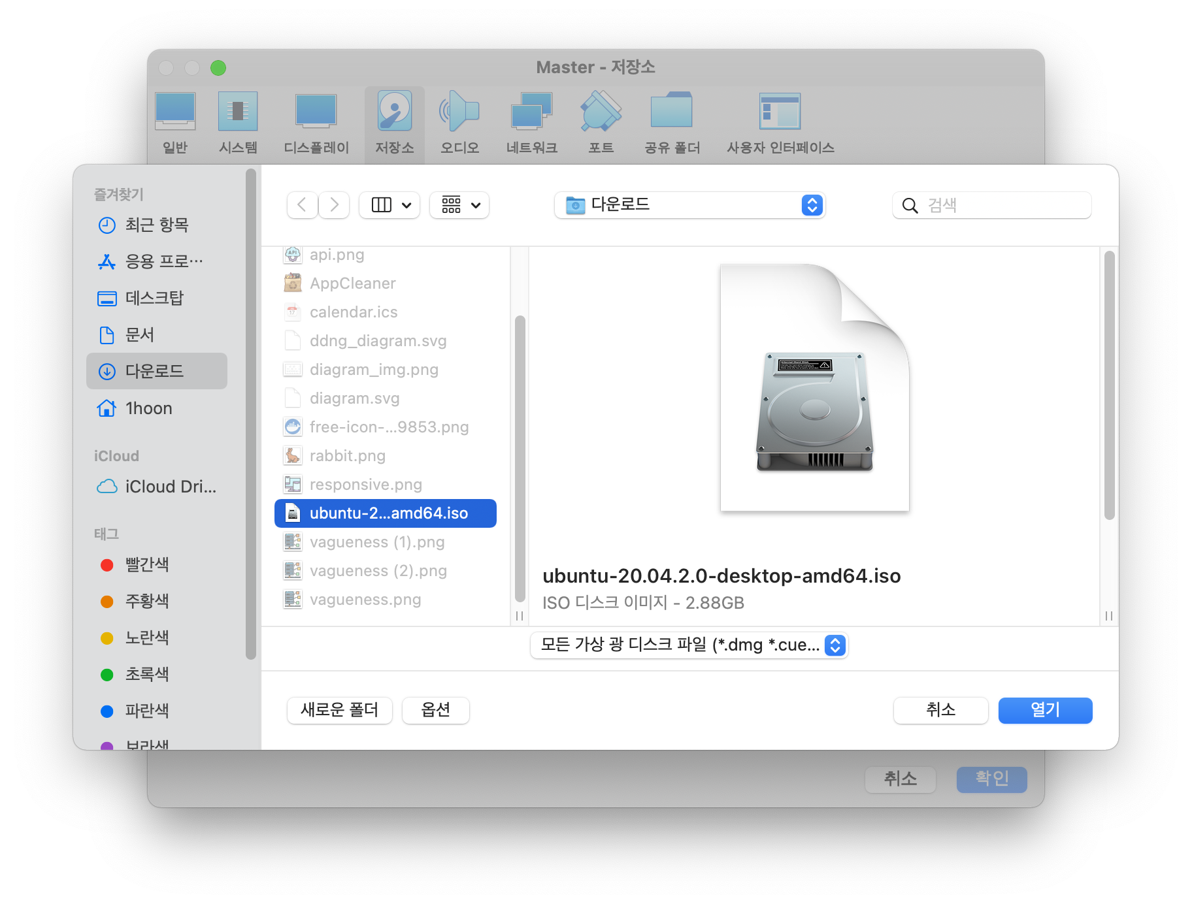The height and width of the screenshot is (904, 1192).
Task: Click the ISO disk image preview thumbnail
Action: (x=814, y=387)
